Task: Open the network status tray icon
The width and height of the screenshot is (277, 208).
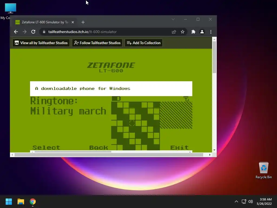Action: coord(244,201)
